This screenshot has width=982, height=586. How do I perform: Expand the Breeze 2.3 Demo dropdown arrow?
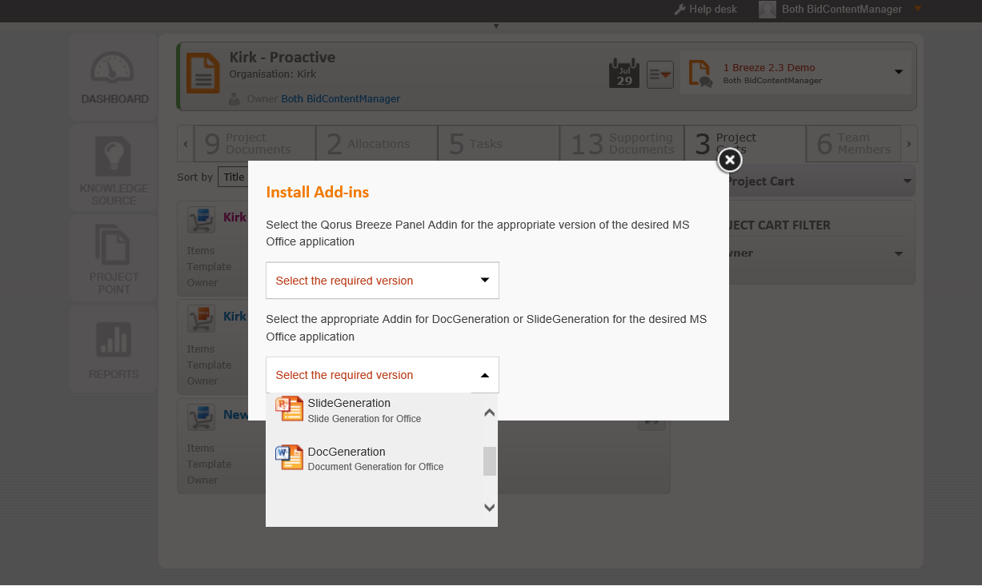tap(899, 72)
